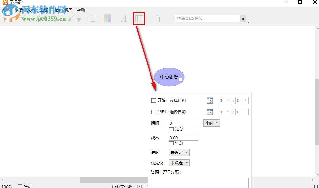Image resolution: width=319 pixels, height=188 pixels.
Task: Click the share/export toolbar icon
Action: coord(157,18)
